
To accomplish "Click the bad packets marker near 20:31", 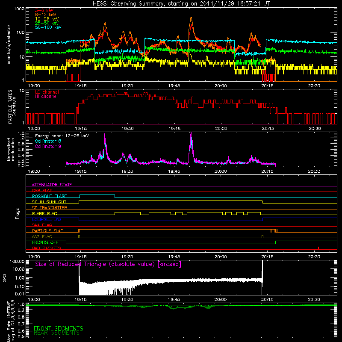I will click(318, 248).
